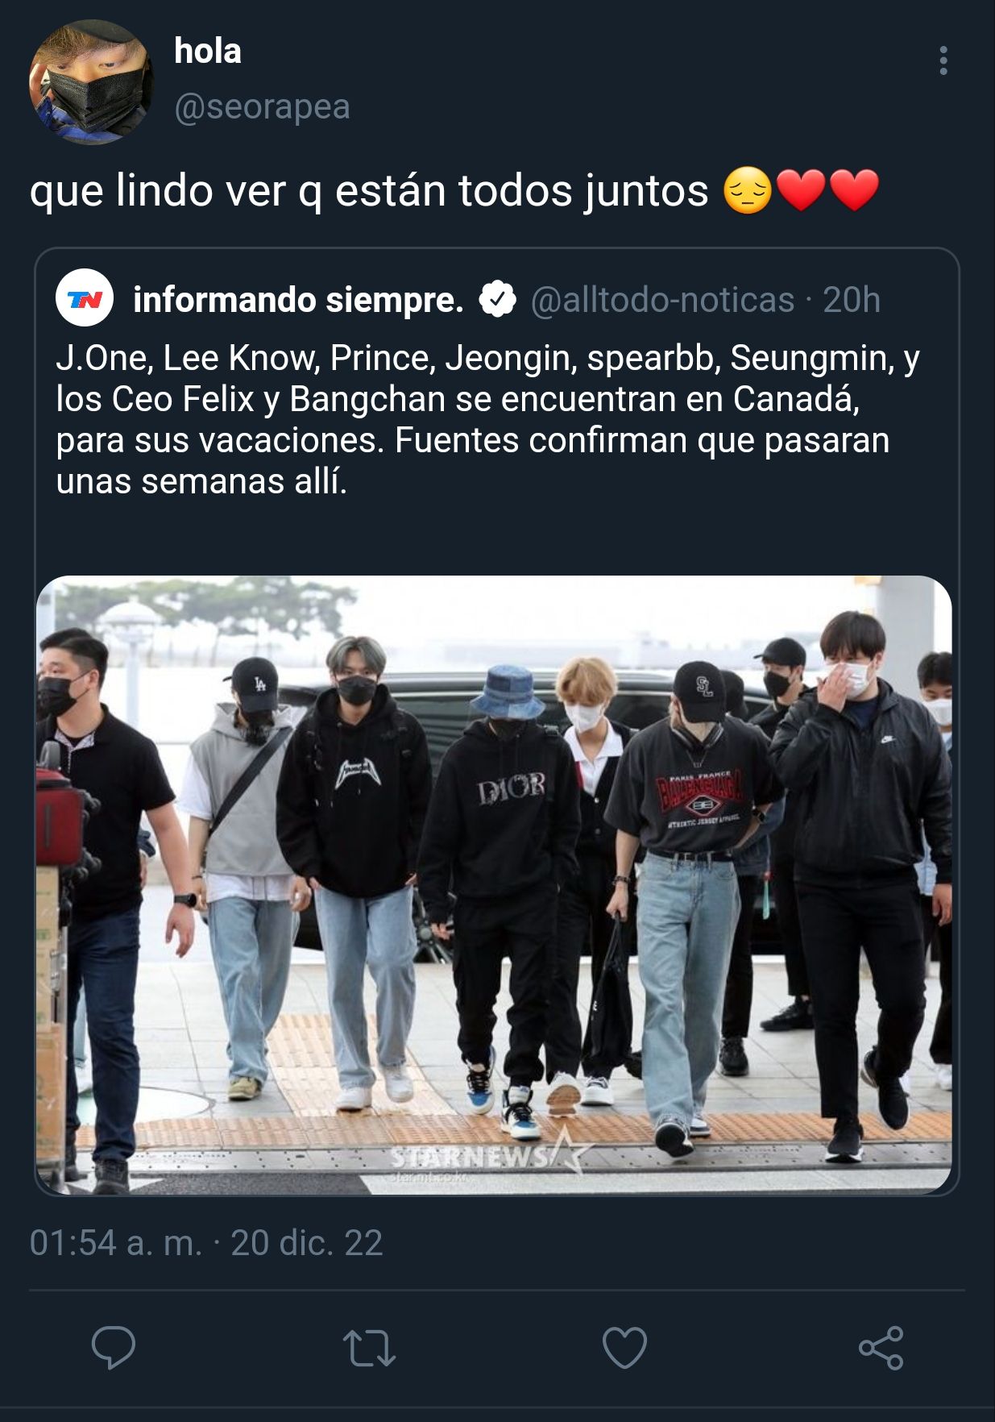
Task: Open the share icon options
Action: coord(881,1348)
